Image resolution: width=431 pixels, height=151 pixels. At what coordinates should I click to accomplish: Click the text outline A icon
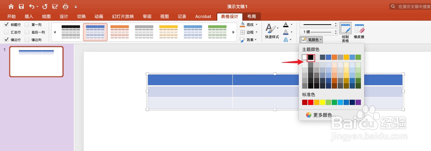point(286,32)
